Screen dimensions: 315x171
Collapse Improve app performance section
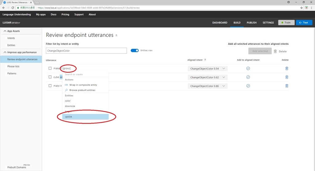[x=5, y=52]
